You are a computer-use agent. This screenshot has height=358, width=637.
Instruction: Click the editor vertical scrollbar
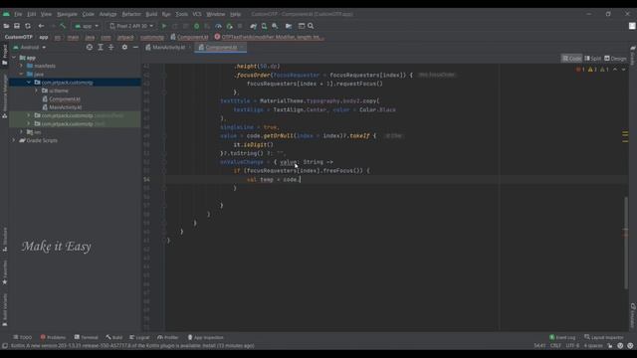(626, 243)
